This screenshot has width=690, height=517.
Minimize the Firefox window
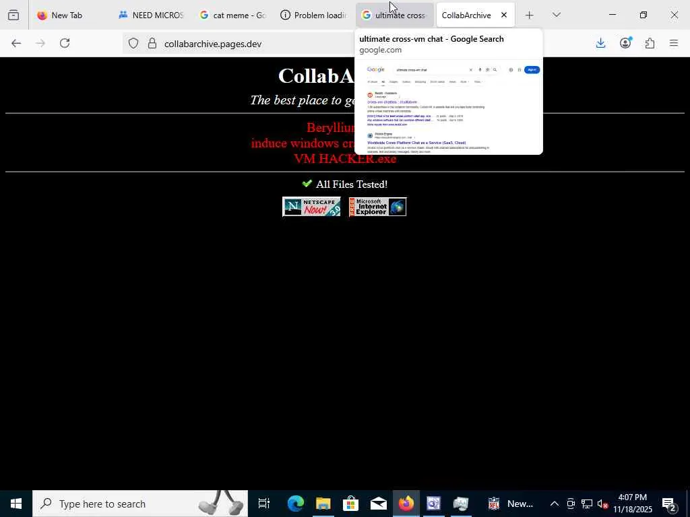[612, 15]
